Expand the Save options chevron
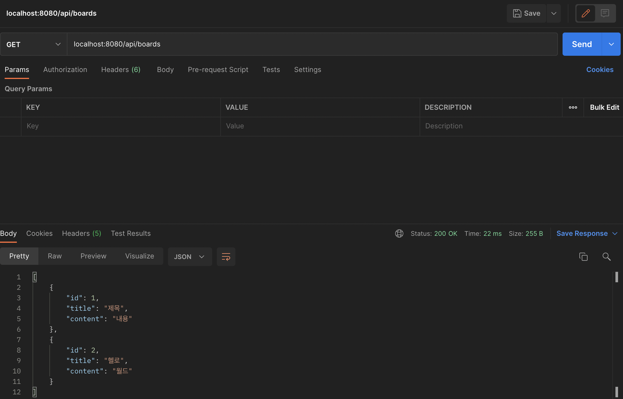The image size is (623, 399). point(554,13)
